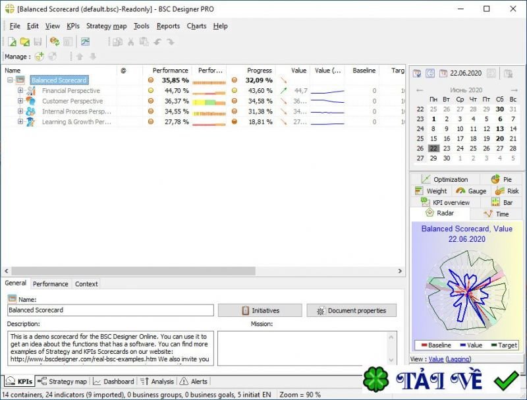Open the Reports menu
Screen dimensions: 527x400
pyautogui.click(x=168, y=26)
